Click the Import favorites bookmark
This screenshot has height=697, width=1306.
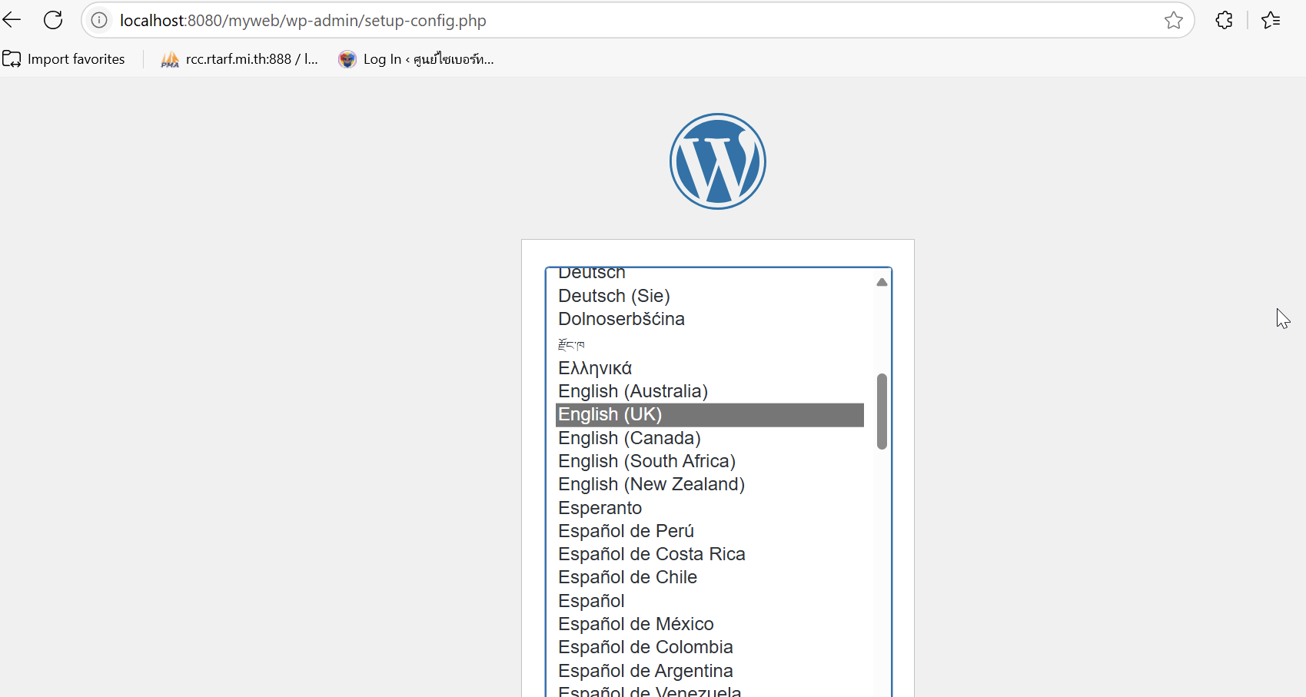click(65, 59)
